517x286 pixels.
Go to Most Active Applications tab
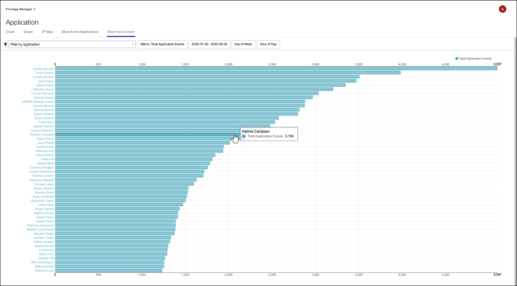pyautogui.click(x=80, y=32)
